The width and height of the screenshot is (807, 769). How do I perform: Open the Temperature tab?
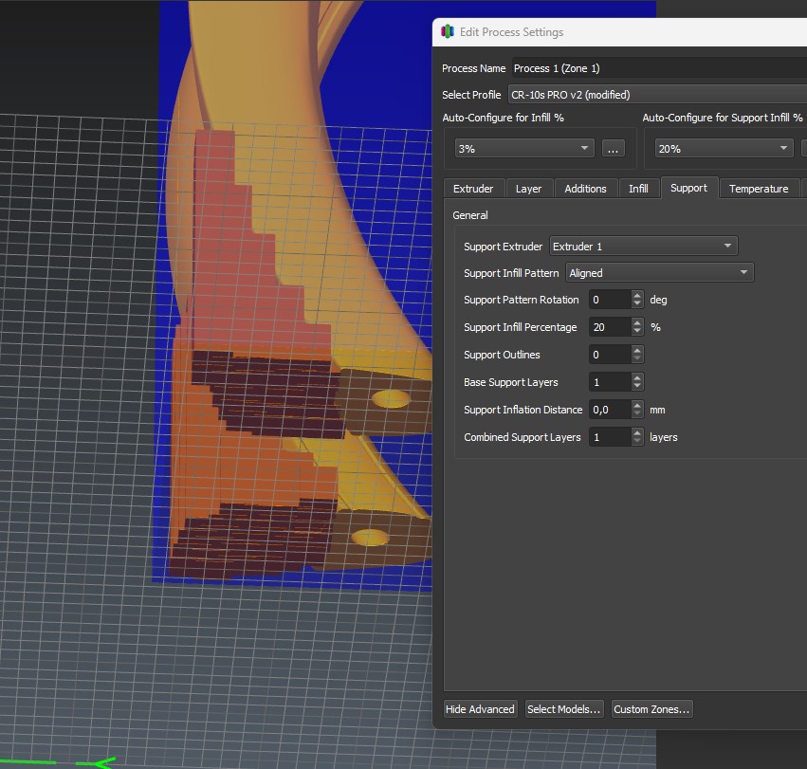pyautogui.click(x=758, y=189)
